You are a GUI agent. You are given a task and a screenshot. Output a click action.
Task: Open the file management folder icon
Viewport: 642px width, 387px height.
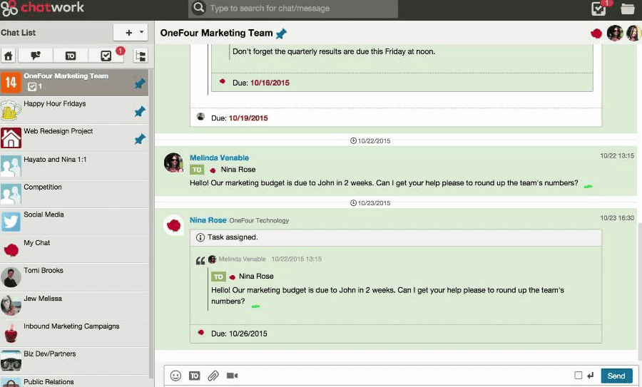pos(627,9)
